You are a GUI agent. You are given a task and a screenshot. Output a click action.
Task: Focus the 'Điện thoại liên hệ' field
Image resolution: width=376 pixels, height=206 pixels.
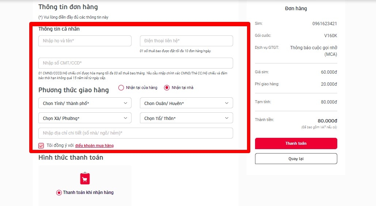point(186,41)
